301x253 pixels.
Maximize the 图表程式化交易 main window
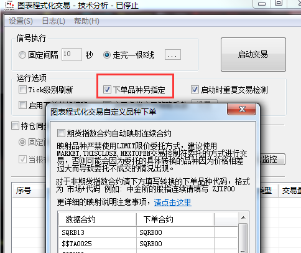tap(279, 3)
